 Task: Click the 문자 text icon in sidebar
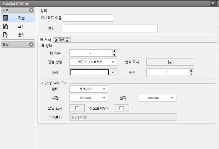(5, 35)
